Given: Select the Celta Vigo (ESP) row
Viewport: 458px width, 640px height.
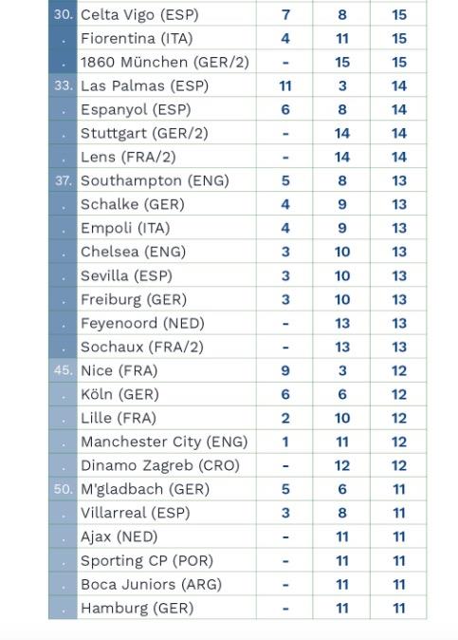Looking at the screenshot, I should click(x=238, y=14).
